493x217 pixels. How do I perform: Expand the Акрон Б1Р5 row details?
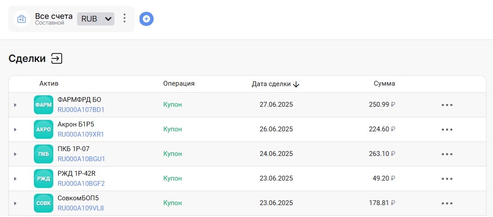15,129
